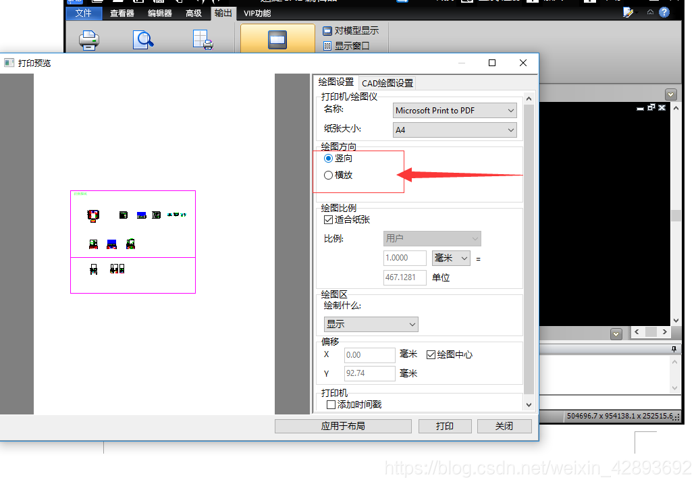Select the CAD绘图设置 tab
The width and height of the screenshot is (698, 484).
(387, 83)
